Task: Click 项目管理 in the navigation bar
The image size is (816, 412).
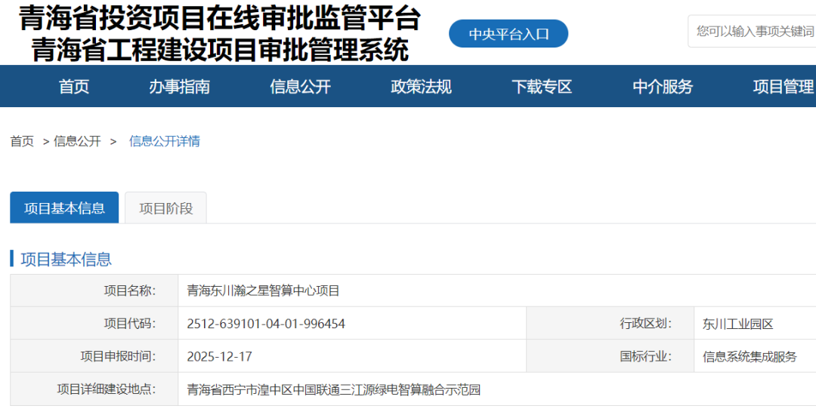Action: [x=783, y=87]
